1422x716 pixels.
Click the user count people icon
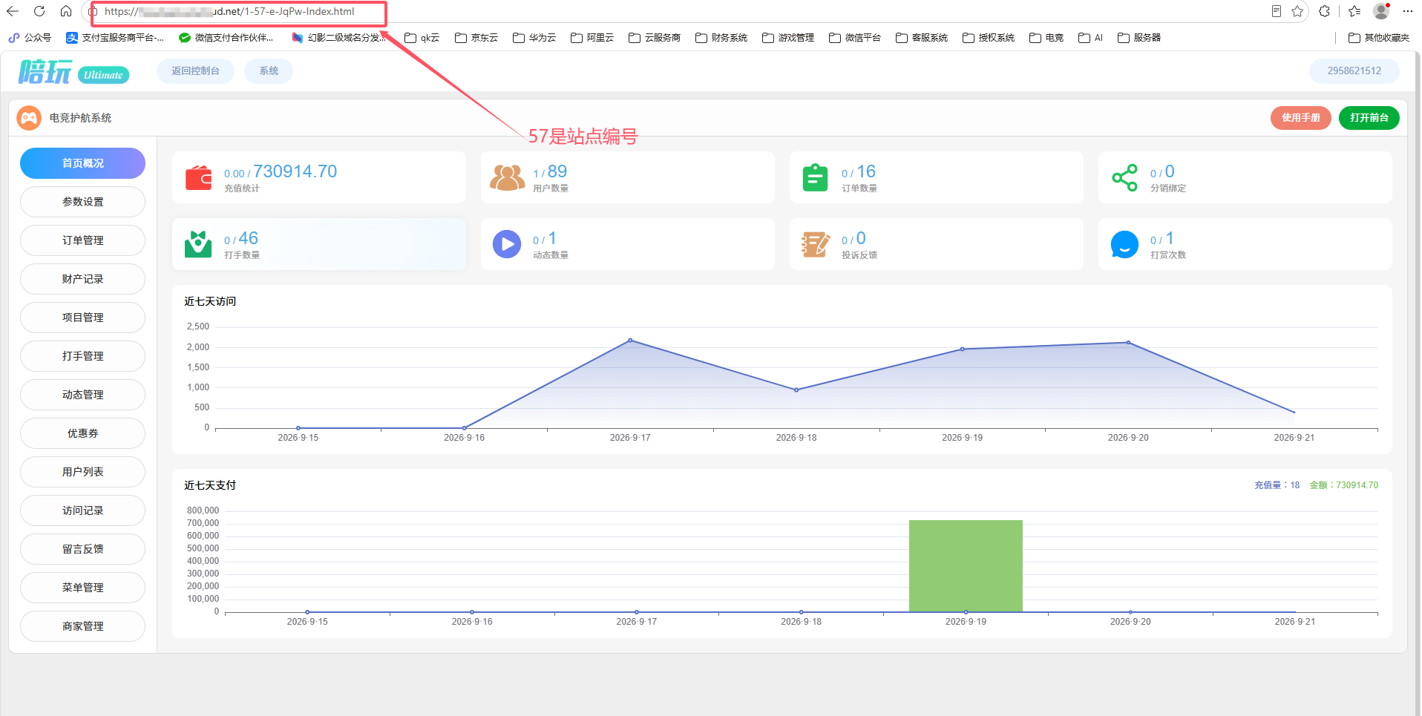coord(507,178)
